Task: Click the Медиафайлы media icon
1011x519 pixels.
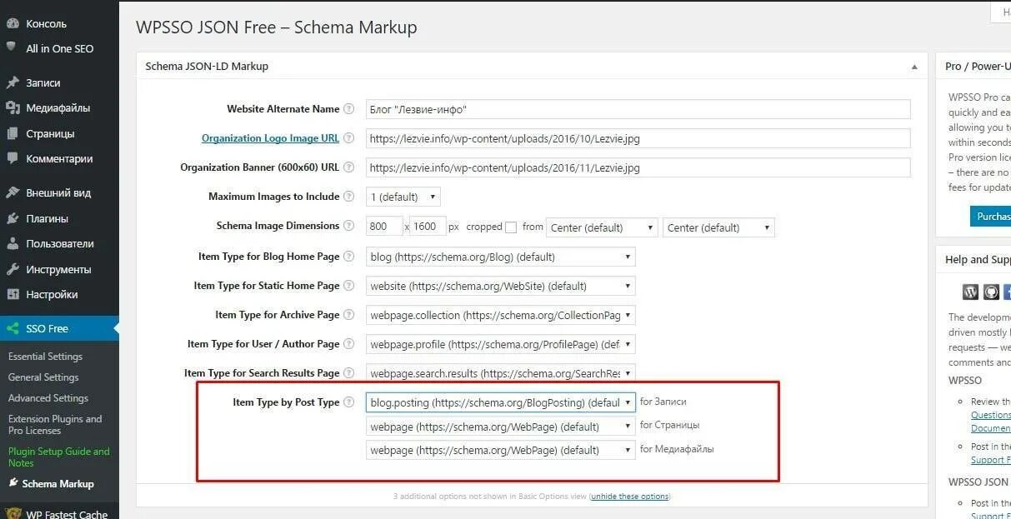Action: pos(13,107)
